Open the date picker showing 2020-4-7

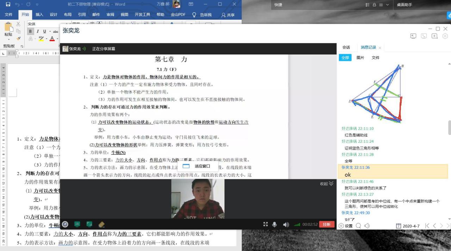coord(408,226)
